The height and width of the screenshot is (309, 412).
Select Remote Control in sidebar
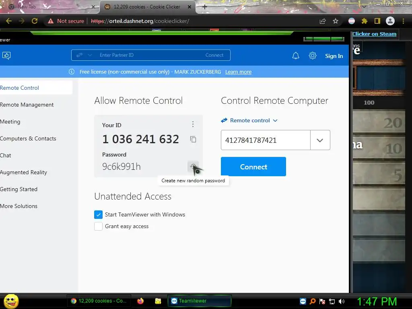(36, 88)
